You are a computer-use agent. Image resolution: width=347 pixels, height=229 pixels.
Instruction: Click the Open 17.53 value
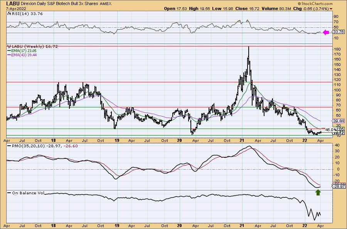point(175,8)
